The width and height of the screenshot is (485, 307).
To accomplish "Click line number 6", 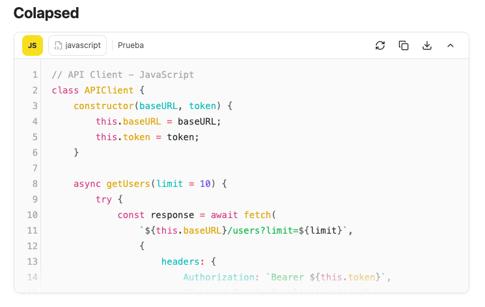I will [x=35, y=153].
